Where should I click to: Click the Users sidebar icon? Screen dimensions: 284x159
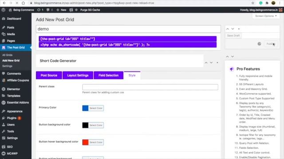4,125
